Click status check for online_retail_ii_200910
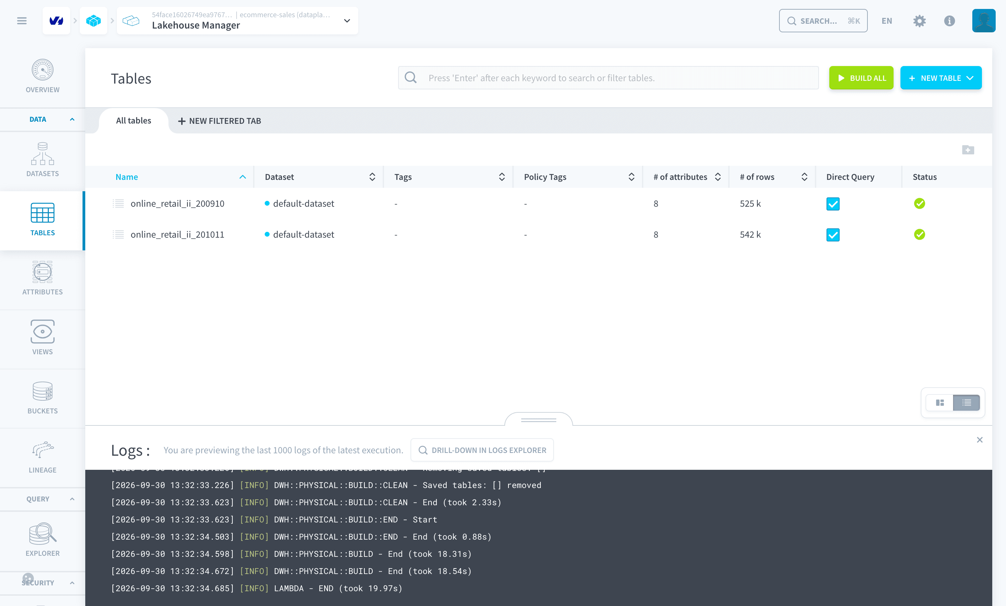Screen dimensions: 1006x606 tap(919, 203)
